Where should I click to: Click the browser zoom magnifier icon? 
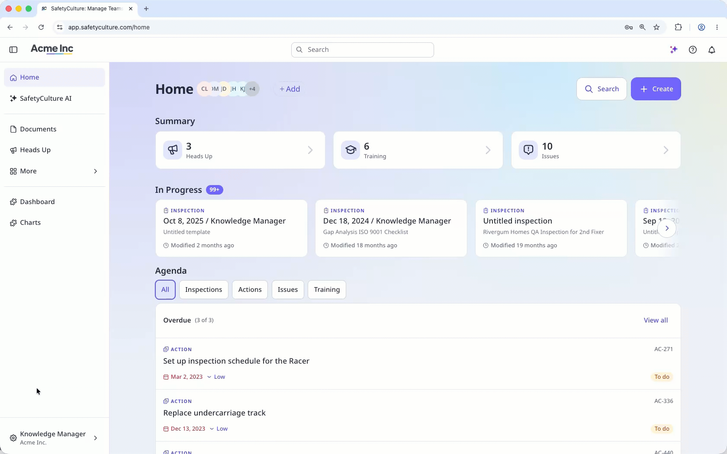tap(643, 27)
